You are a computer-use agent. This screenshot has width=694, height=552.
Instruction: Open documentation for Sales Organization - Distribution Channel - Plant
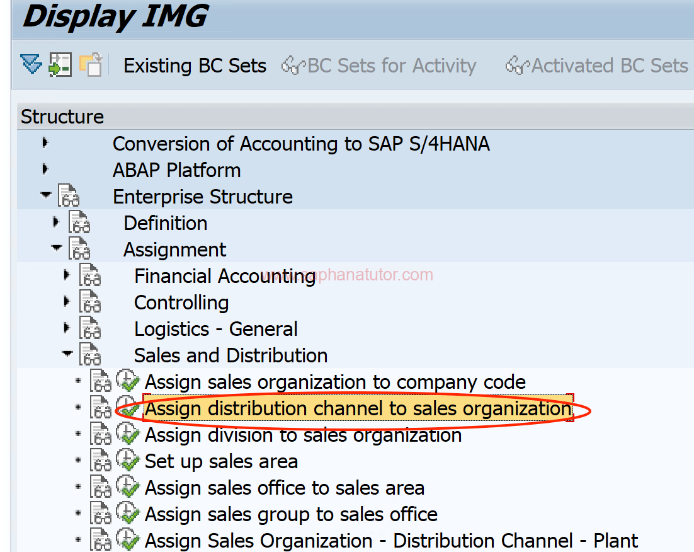[101, 539]
